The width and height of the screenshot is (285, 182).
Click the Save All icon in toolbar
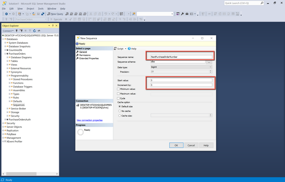point(43,14)
